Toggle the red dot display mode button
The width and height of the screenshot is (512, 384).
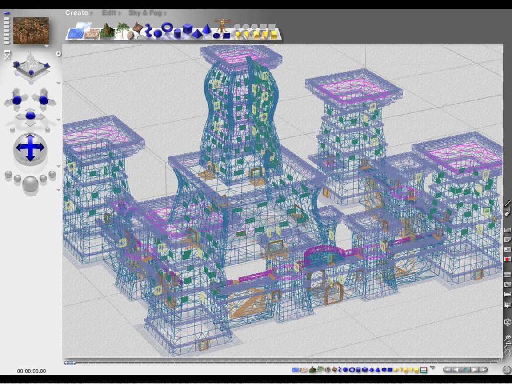point(508,259)
